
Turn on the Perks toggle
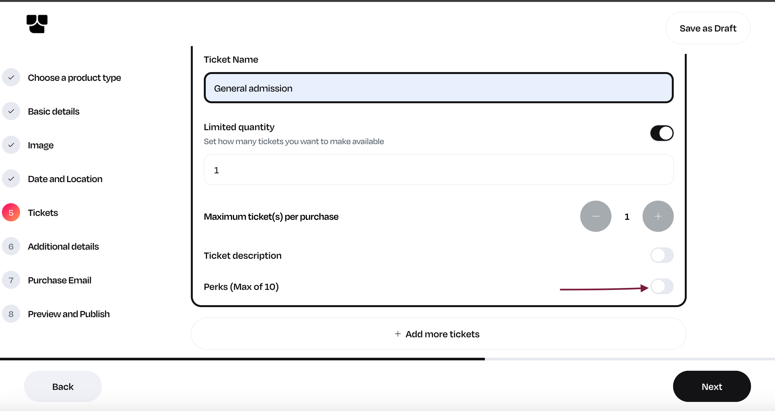tap(662, 286)
